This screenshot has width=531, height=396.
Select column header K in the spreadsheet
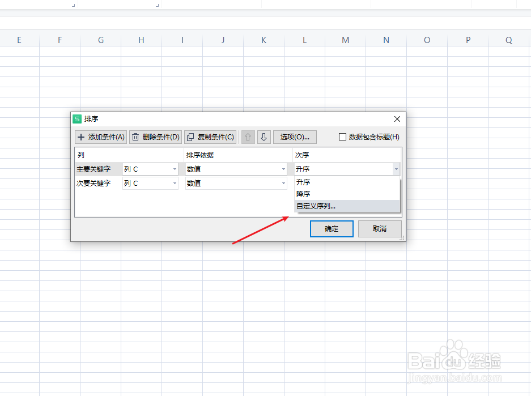pos(264,40)
